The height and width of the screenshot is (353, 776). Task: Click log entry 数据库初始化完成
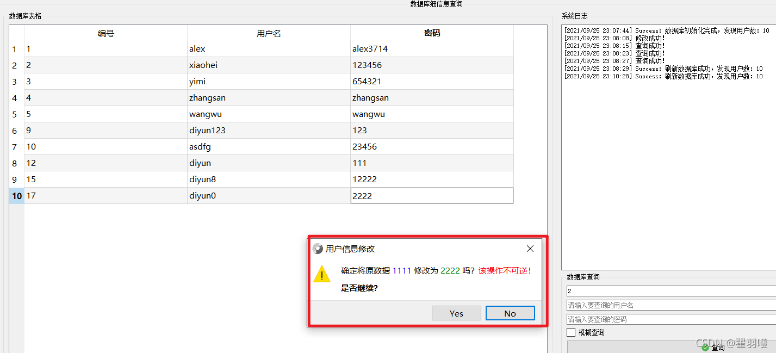667,30
